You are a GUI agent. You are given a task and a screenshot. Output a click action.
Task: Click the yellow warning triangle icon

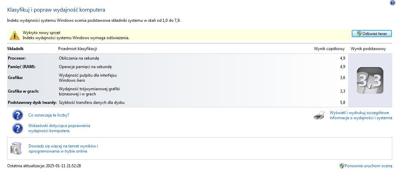tap(15, 35)
